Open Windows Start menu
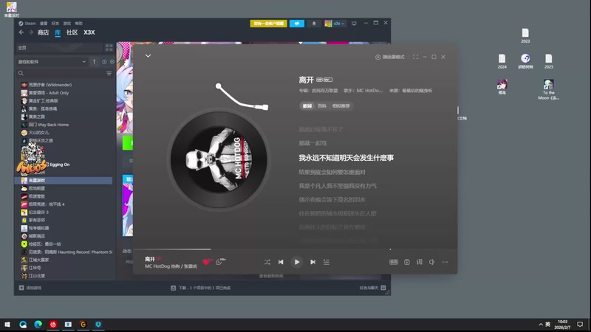 (x=7, y=325)
